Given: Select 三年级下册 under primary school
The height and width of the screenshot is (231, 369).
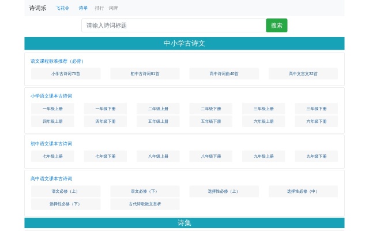Looking at the screenshot, I should pyautogui.click(x=316, y=109).
